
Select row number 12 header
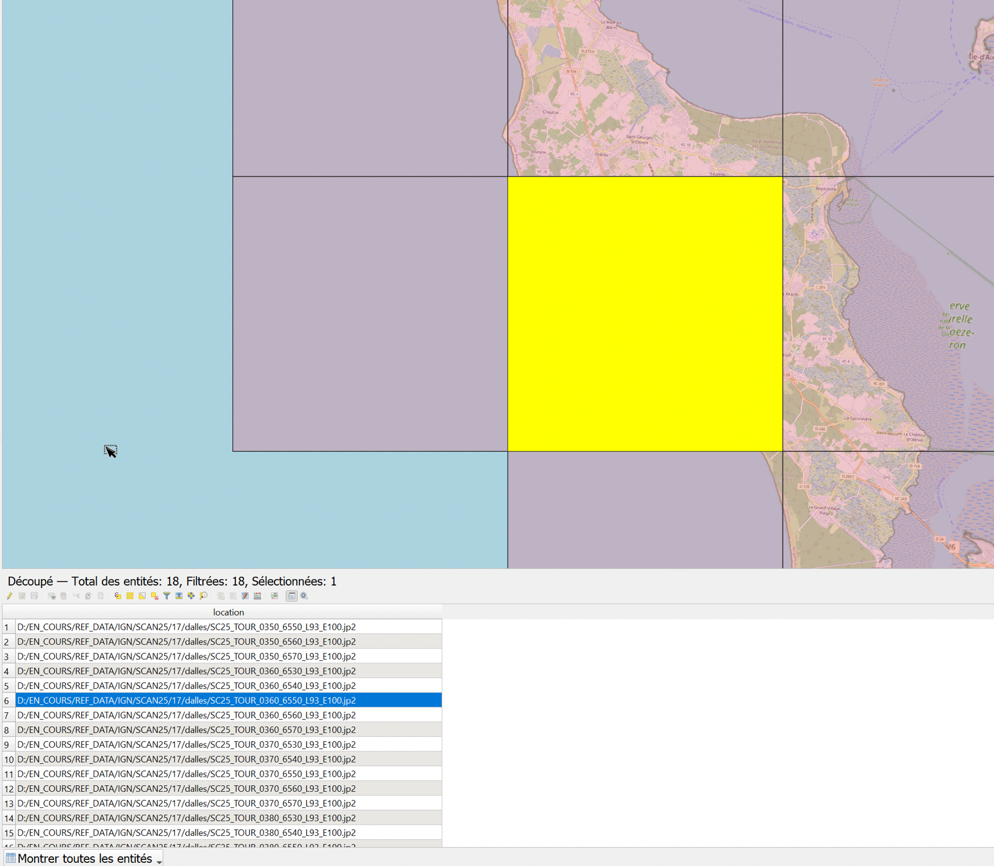pyautogui.click(x=8, y=789)
